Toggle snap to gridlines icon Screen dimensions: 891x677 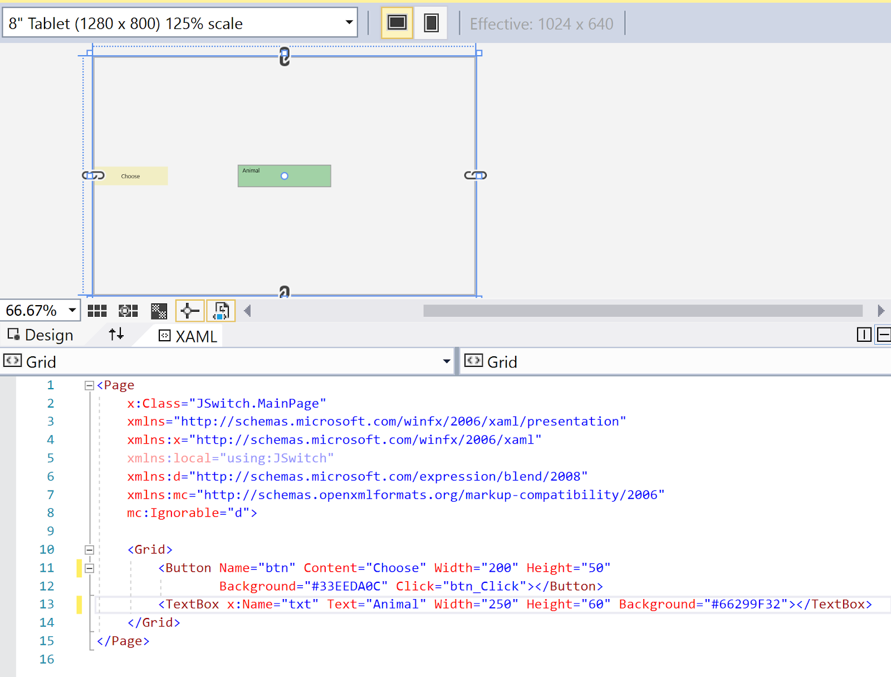128,311
